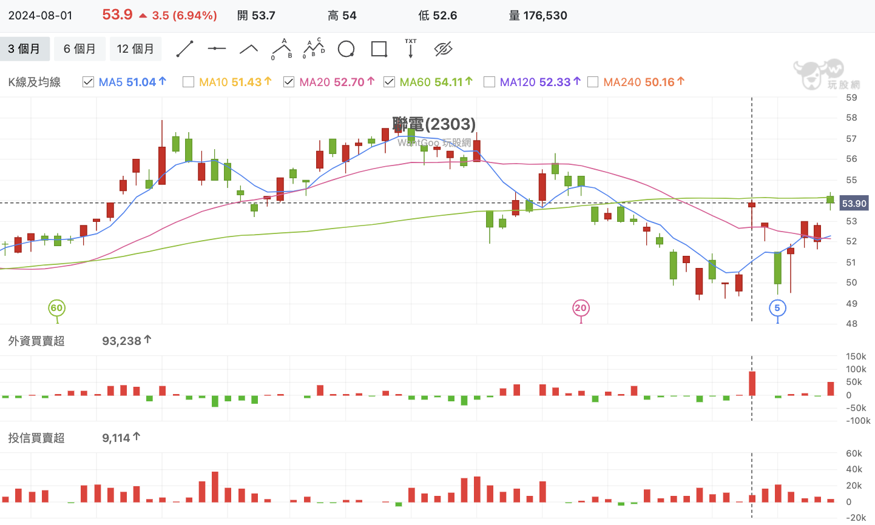Select the 0-A-B-C-D wave pattern tool

[x=314, y=49]
